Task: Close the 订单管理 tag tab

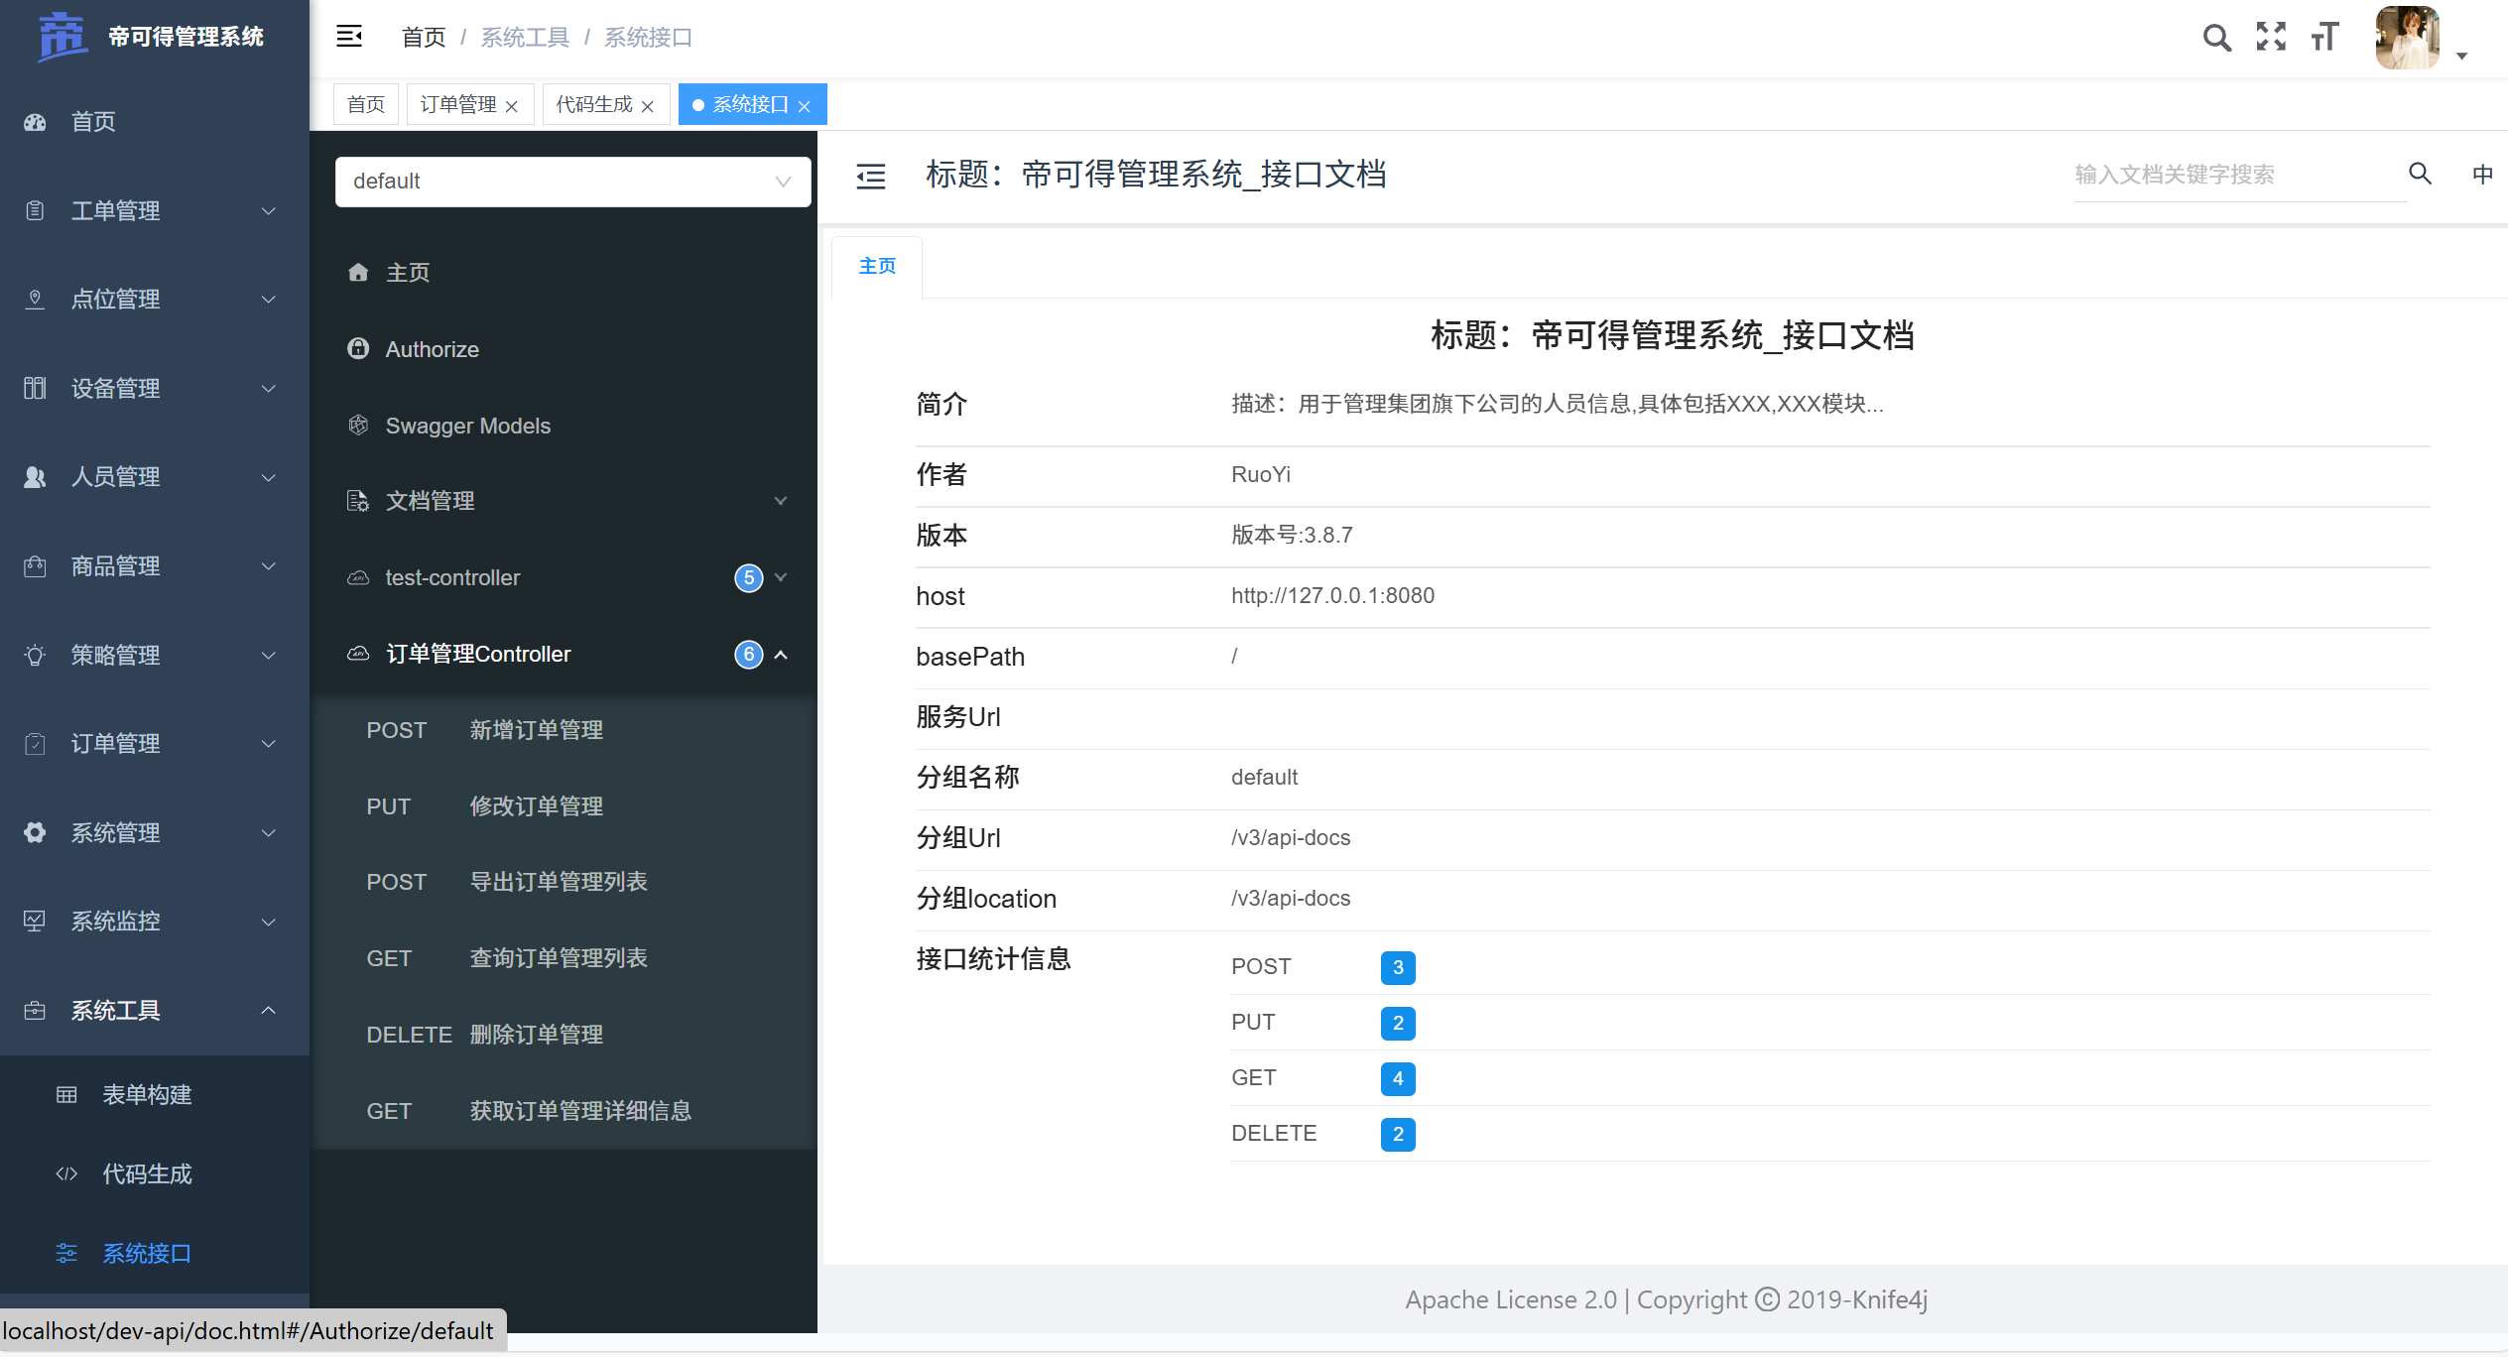Action: [x=512, y=106]
